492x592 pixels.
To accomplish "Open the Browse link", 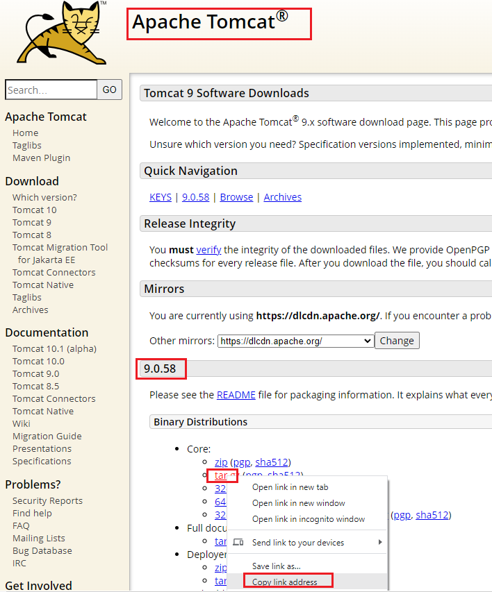I will 236,197.
